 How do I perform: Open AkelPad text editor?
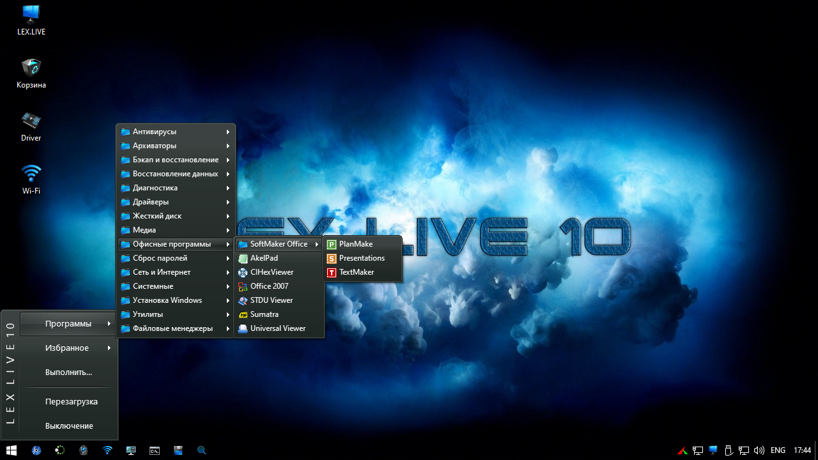tap(263, 258)
